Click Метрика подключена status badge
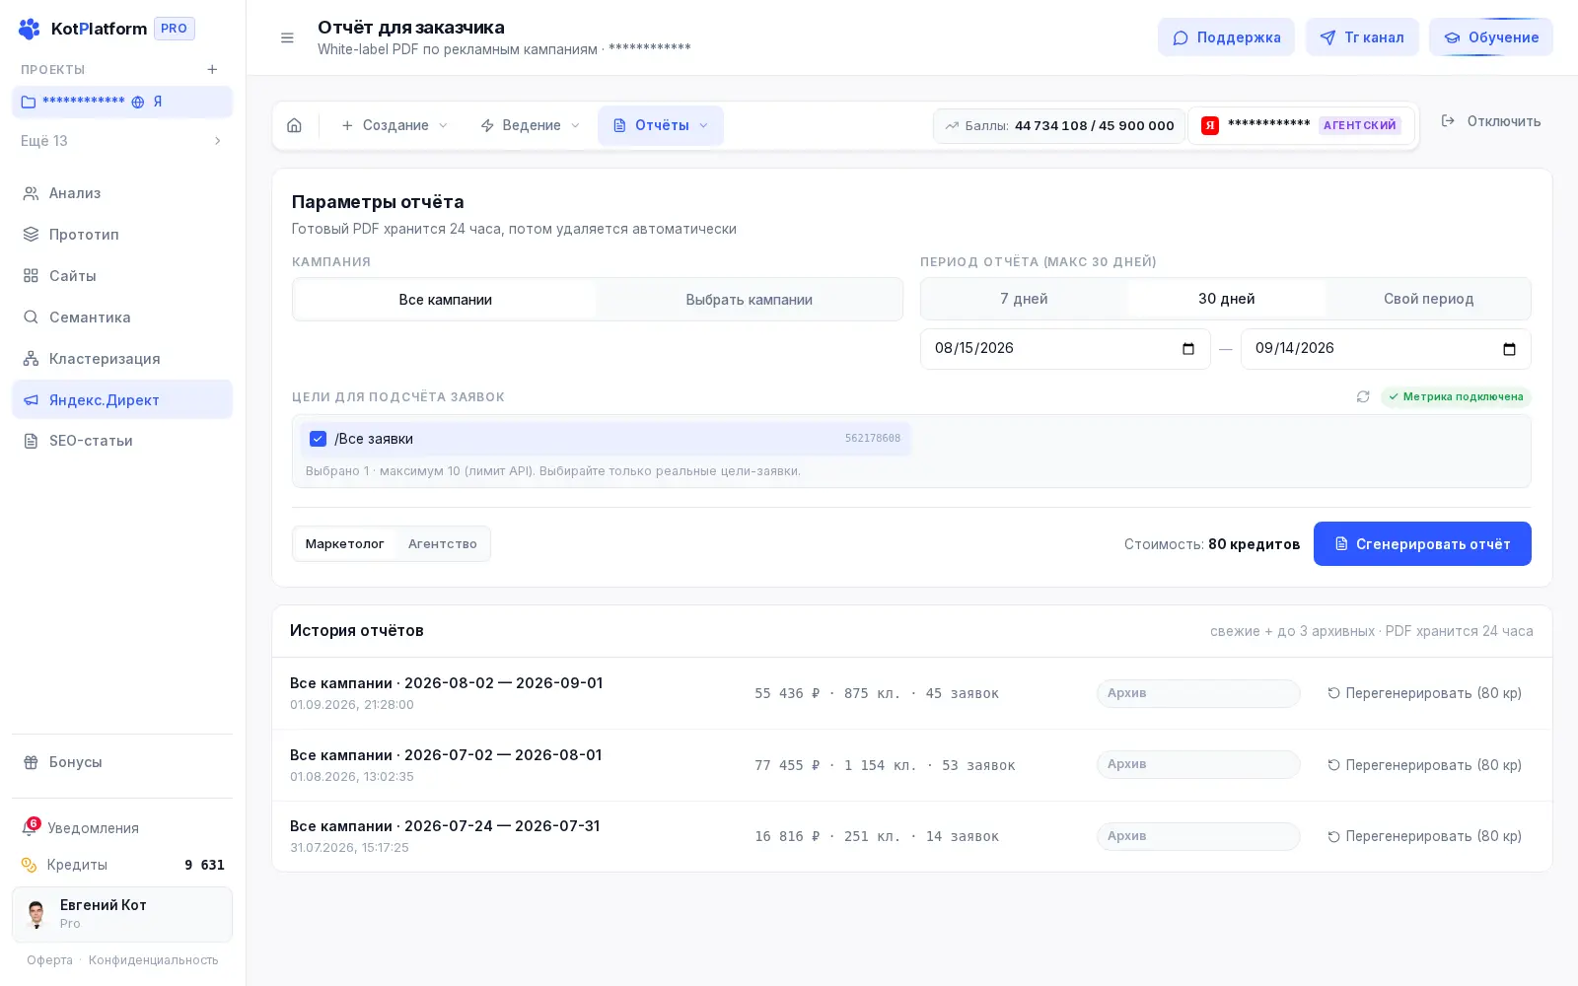Image resolution: width=1578 pixels, height=986 pixels. tap(1456, 396)
